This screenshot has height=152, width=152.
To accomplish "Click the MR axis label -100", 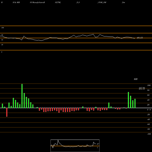I will (149, 134).
